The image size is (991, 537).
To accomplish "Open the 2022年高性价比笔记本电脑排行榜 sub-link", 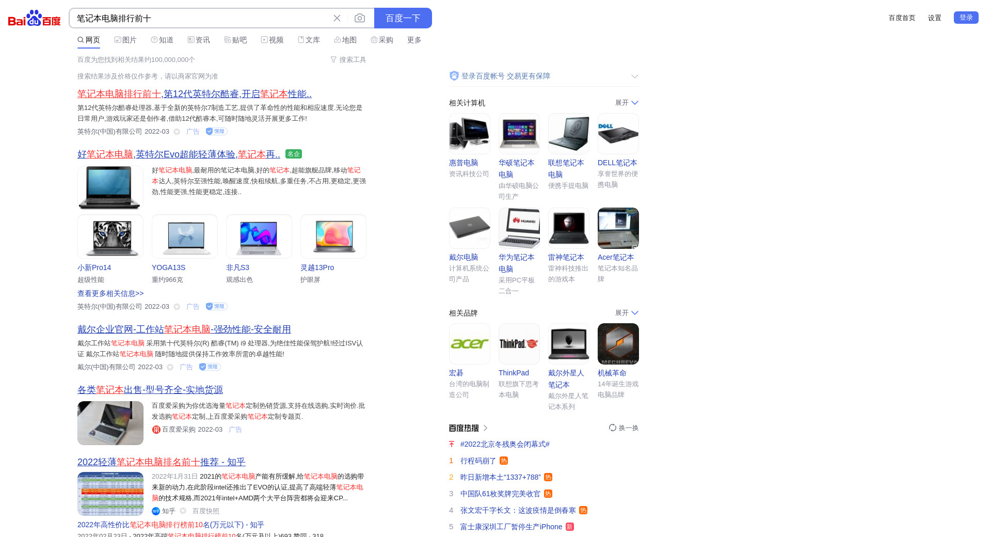I will (x=171, y=525).
